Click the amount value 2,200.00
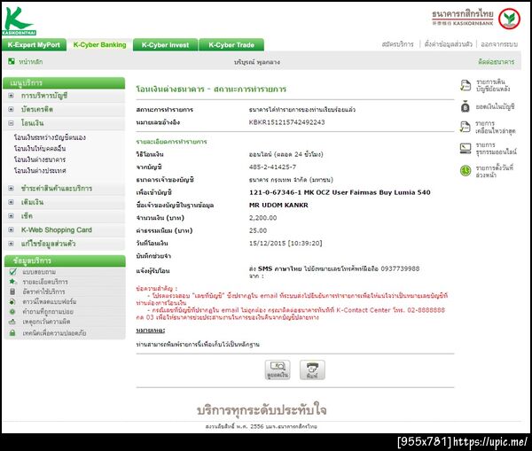Viewport: 532px width, 451px height. pyautogui.click(x=263, y=218)
